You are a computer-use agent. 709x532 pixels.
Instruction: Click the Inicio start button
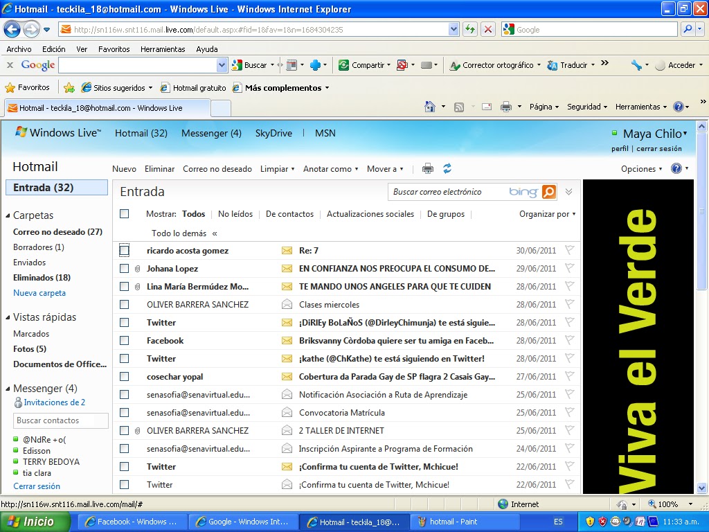(35, 522)
